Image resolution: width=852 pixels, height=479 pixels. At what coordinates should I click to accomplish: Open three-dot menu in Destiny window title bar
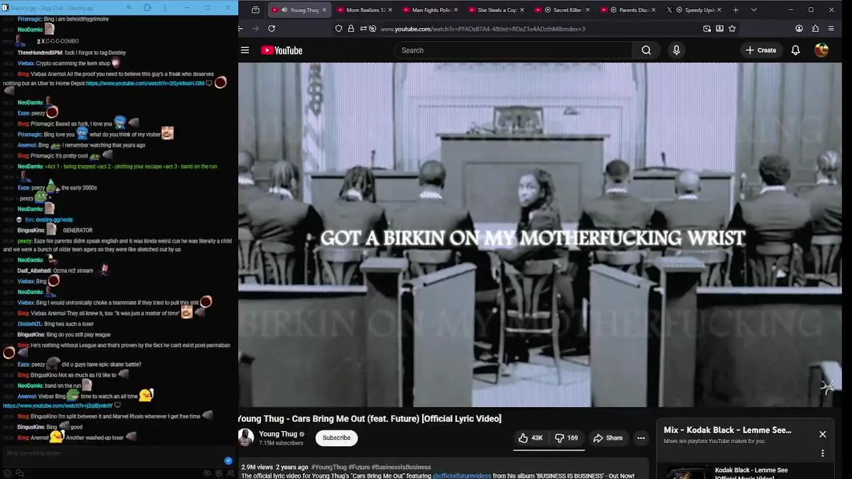tap(166, 8)
